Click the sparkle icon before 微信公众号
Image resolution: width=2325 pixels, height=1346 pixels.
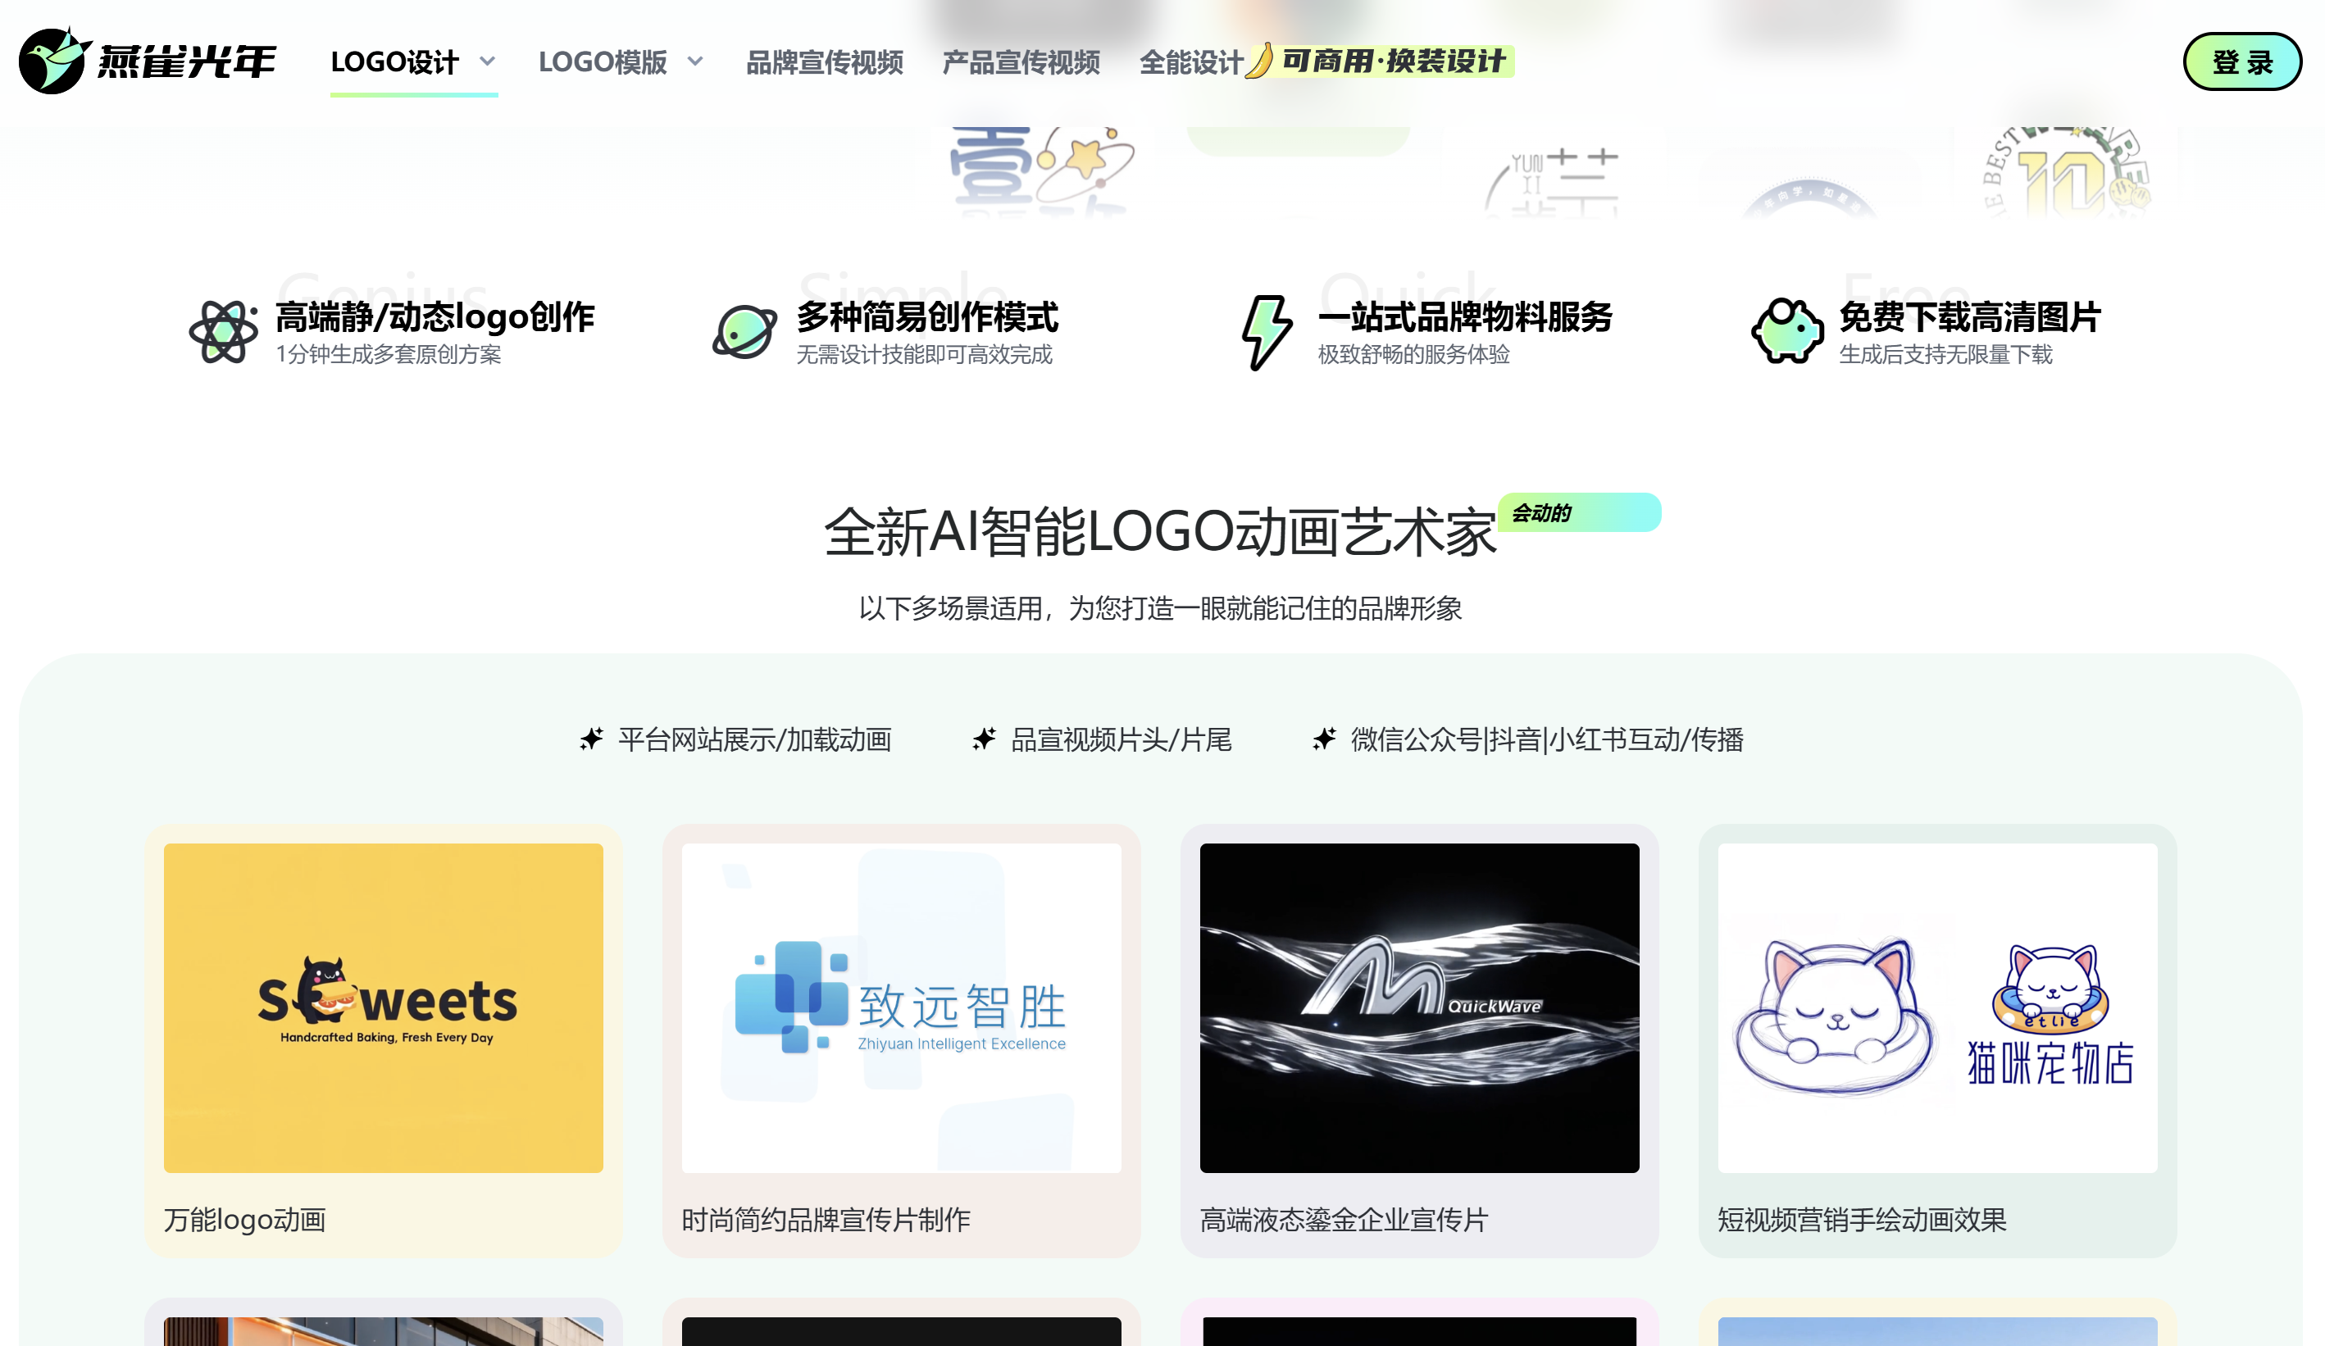(1325, 739)
